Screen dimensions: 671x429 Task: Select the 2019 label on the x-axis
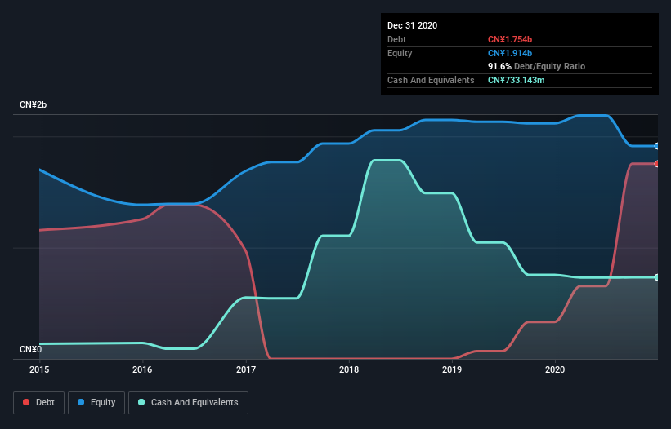point(452,369)
